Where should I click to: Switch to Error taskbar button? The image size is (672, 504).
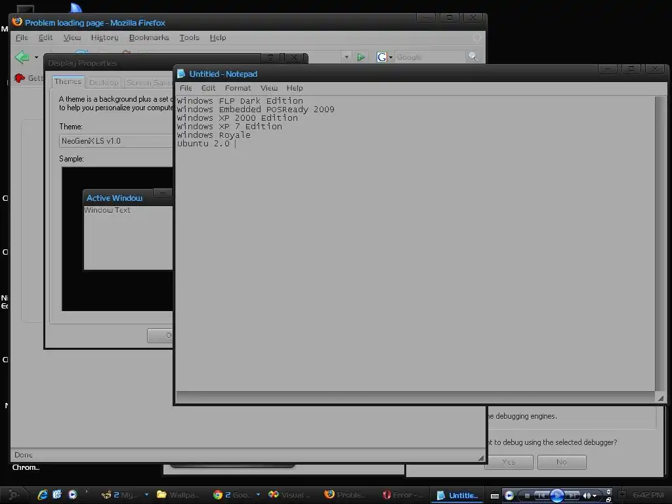point(404,495)
